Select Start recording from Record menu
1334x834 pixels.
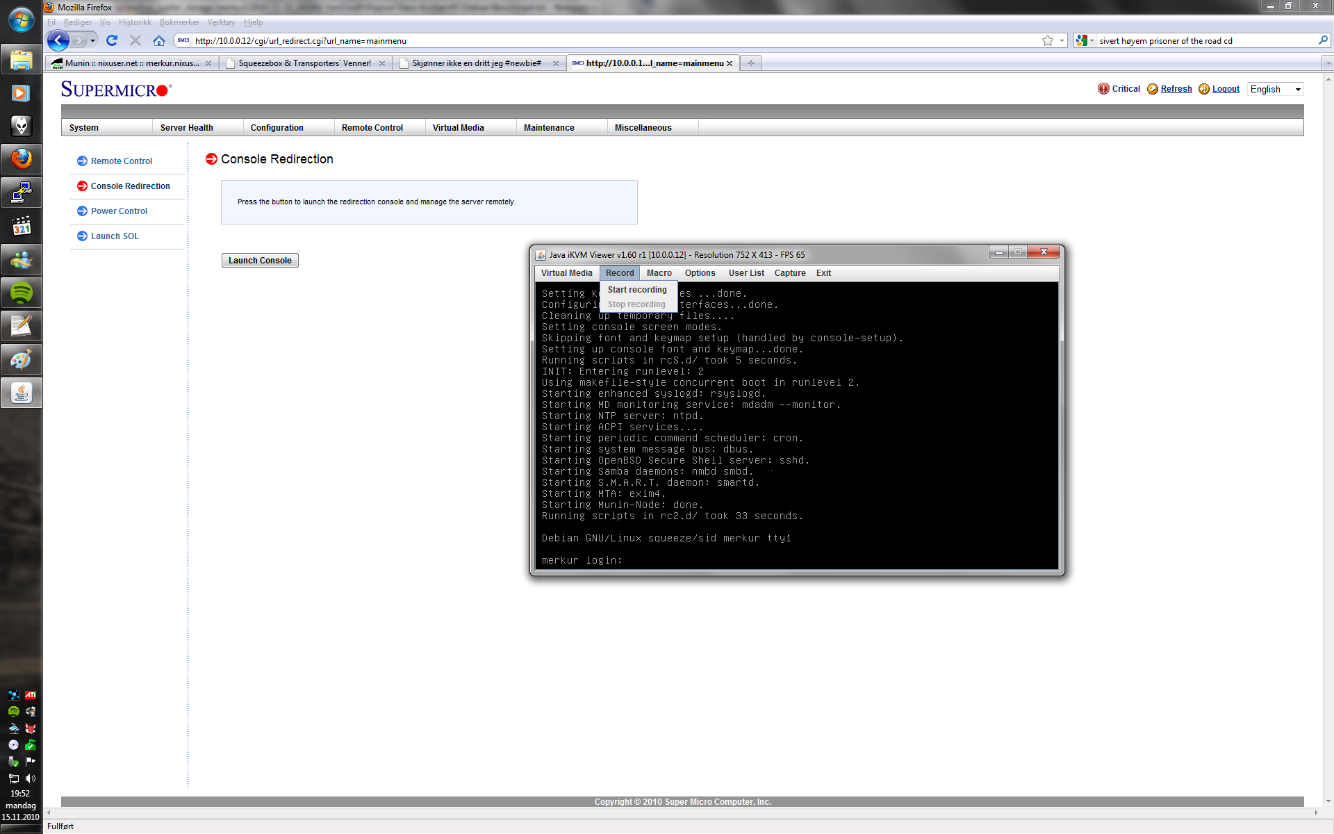tap(636, 289)
